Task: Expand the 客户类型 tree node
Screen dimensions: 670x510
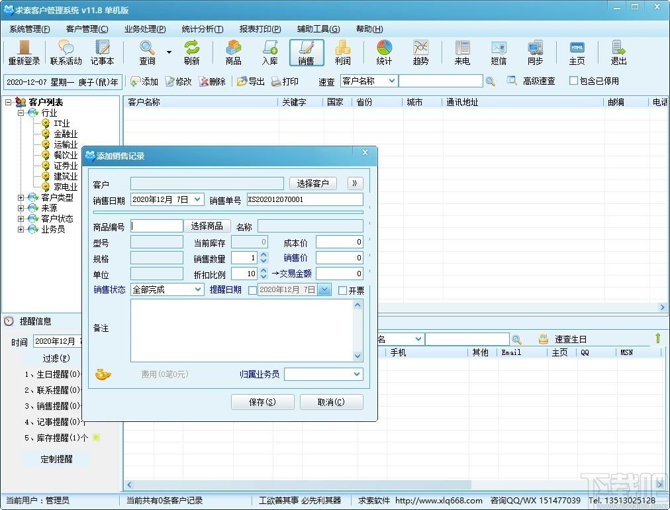Action: pyautogui.click(x=21, y=197)
